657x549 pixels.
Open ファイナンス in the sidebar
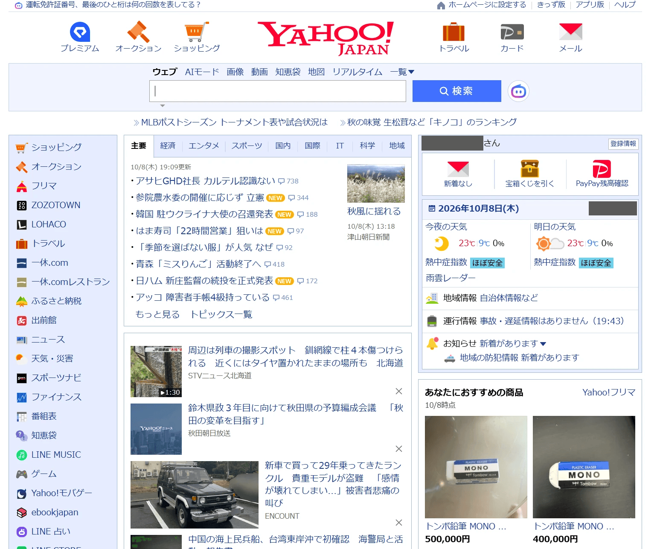point(56,397)
